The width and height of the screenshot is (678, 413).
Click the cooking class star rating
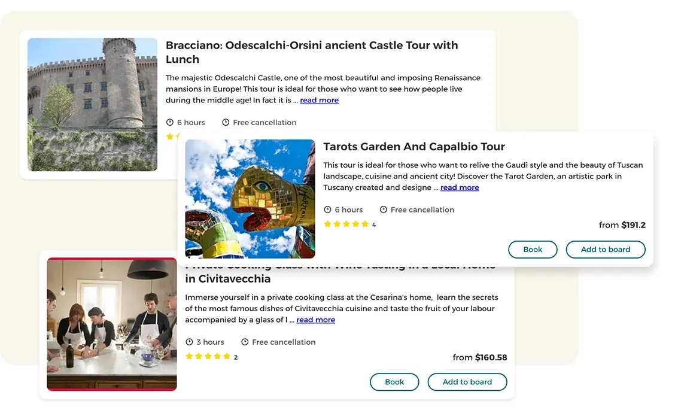click(208, 357)
